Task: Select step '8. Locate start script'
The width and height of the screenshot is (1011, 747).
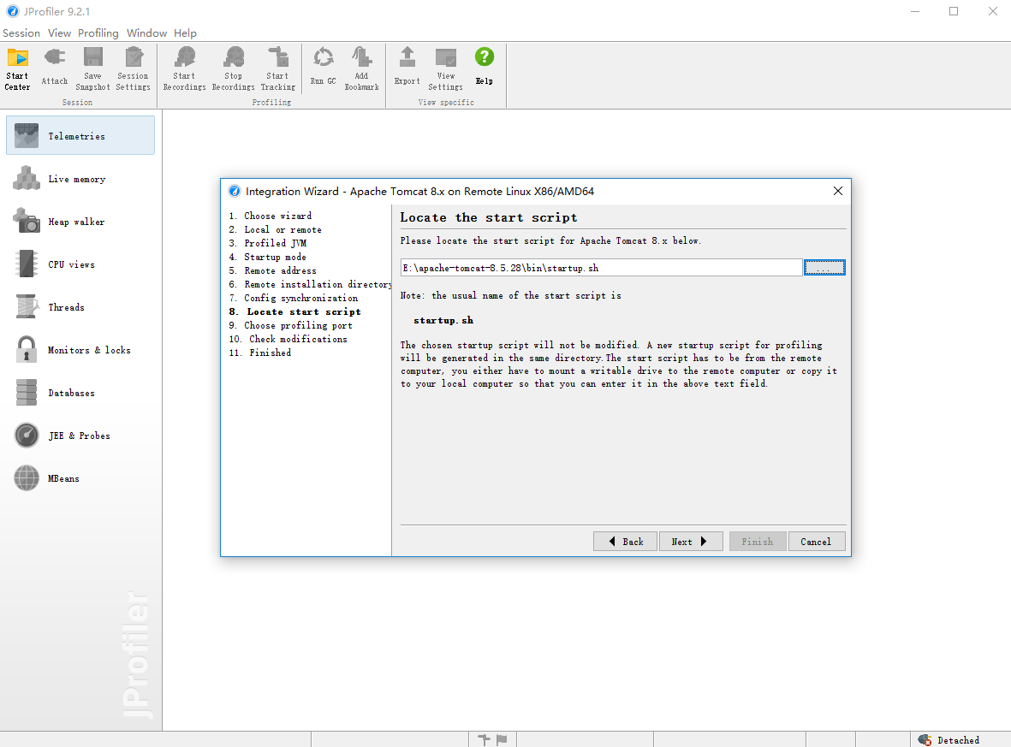Action: [x=294, y=311]
